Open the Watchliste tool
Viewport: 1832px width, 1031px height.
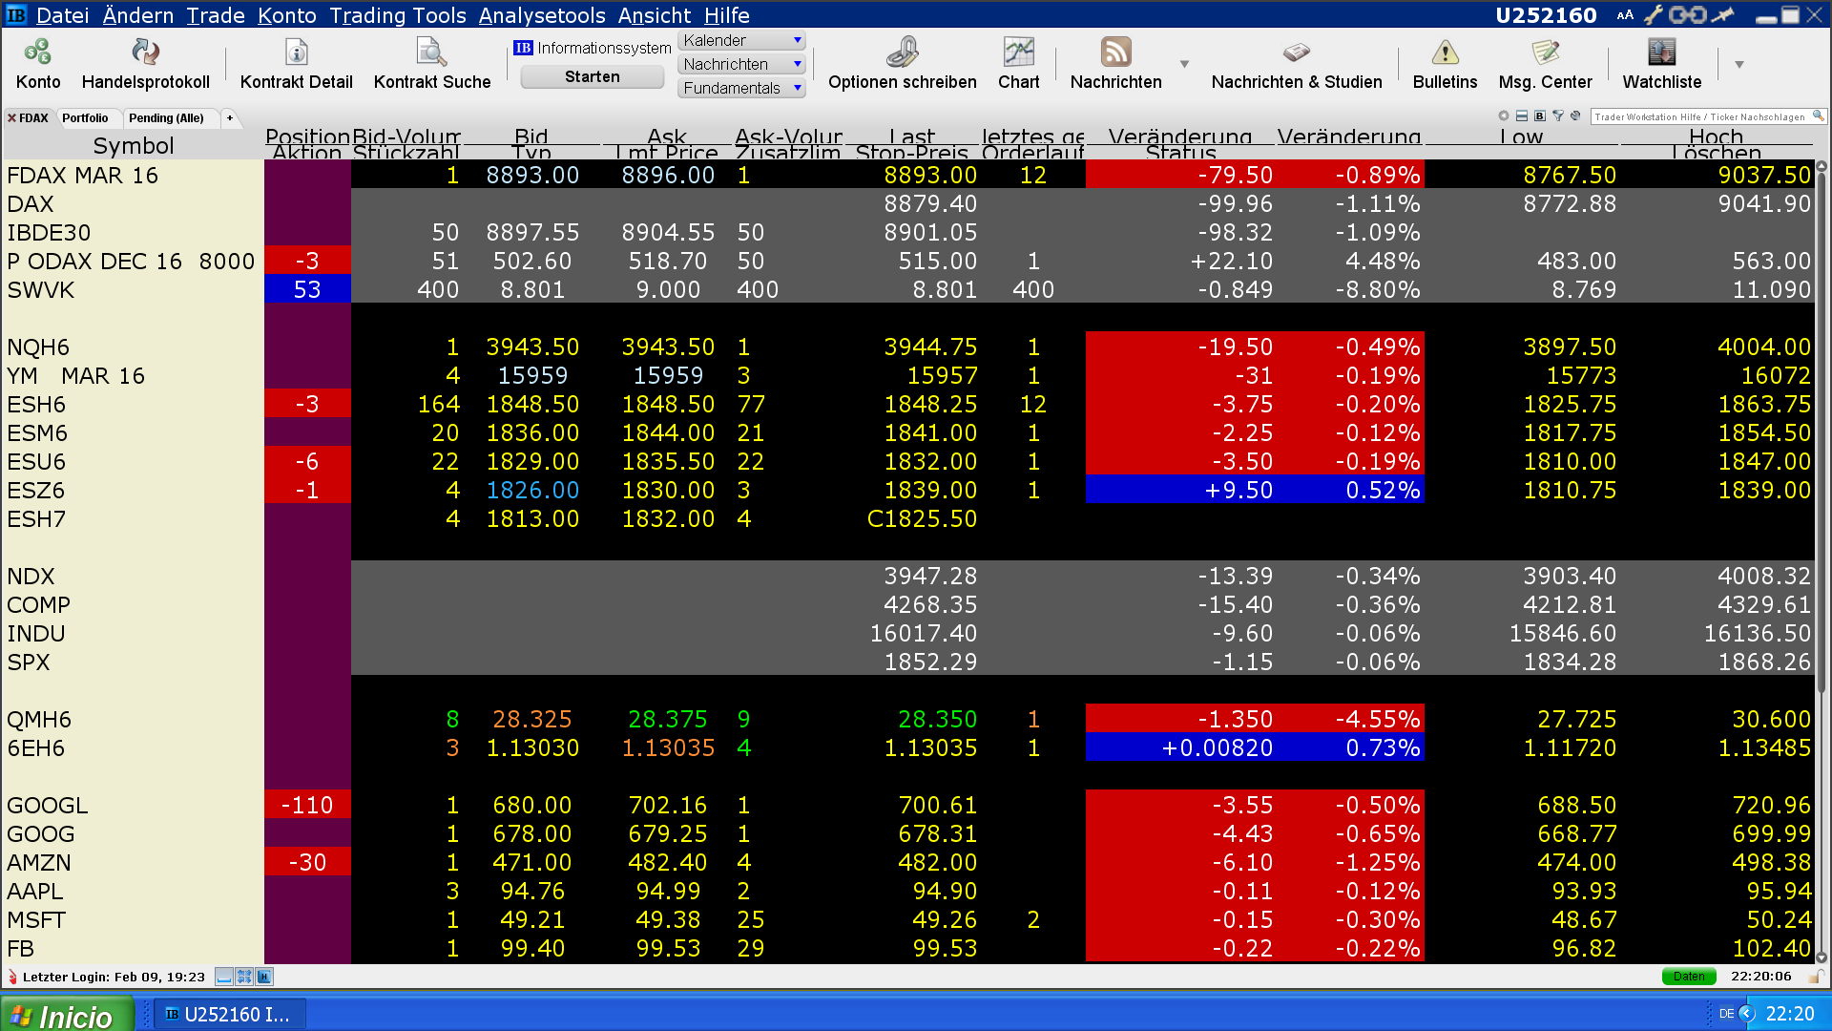1661,53
